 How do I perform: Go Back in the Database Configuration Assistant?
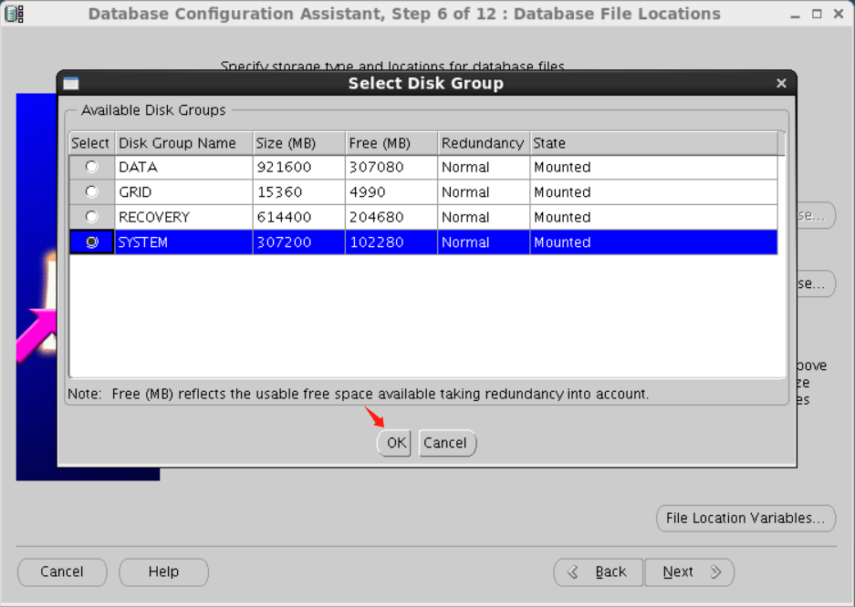(x=599, y=572)
